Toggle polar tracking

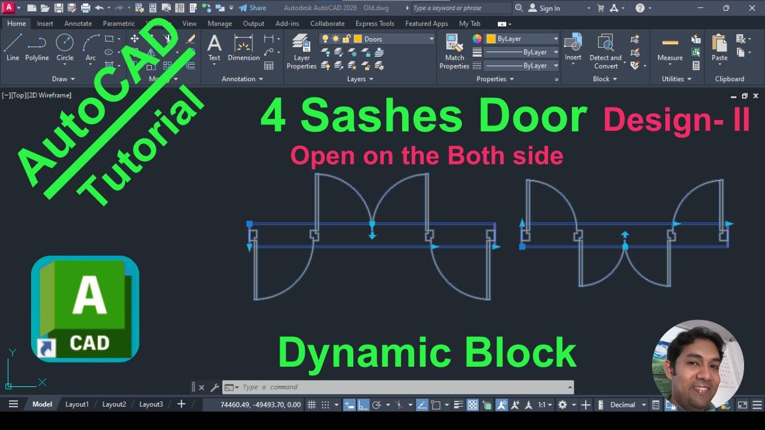tap(377, 404)
